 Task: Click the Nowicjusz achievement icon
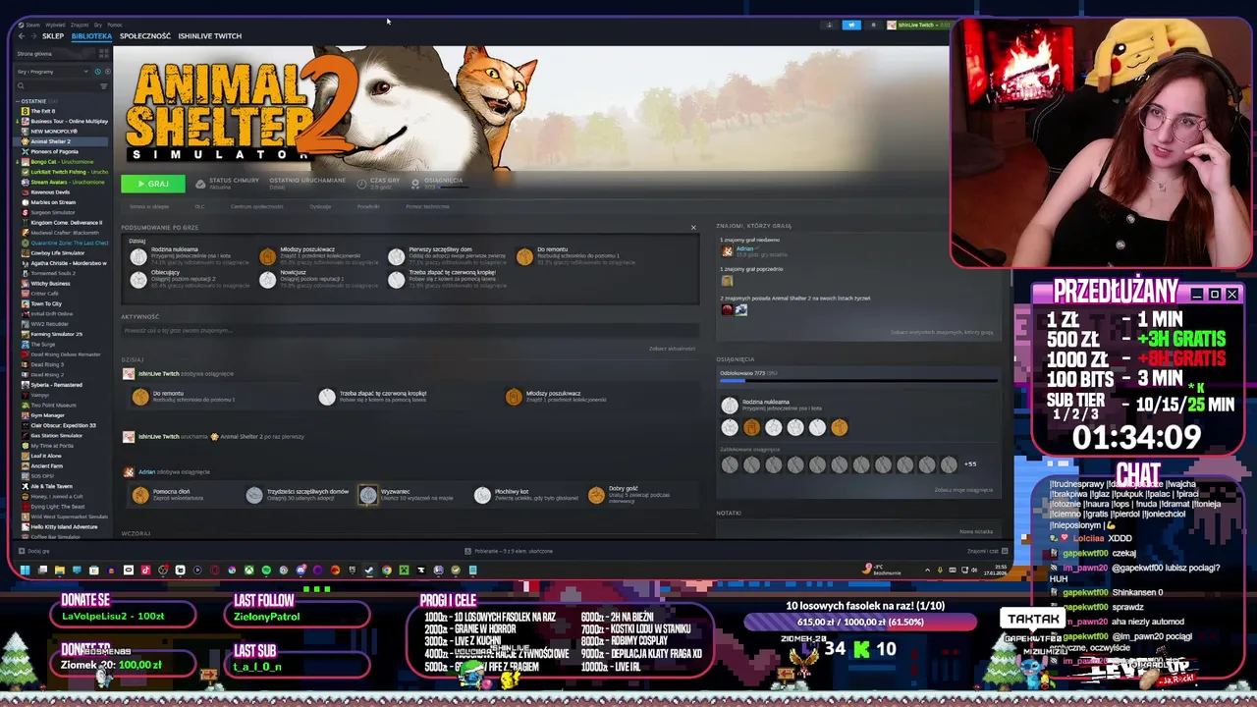pyautogui.click(x=267, y=280)
